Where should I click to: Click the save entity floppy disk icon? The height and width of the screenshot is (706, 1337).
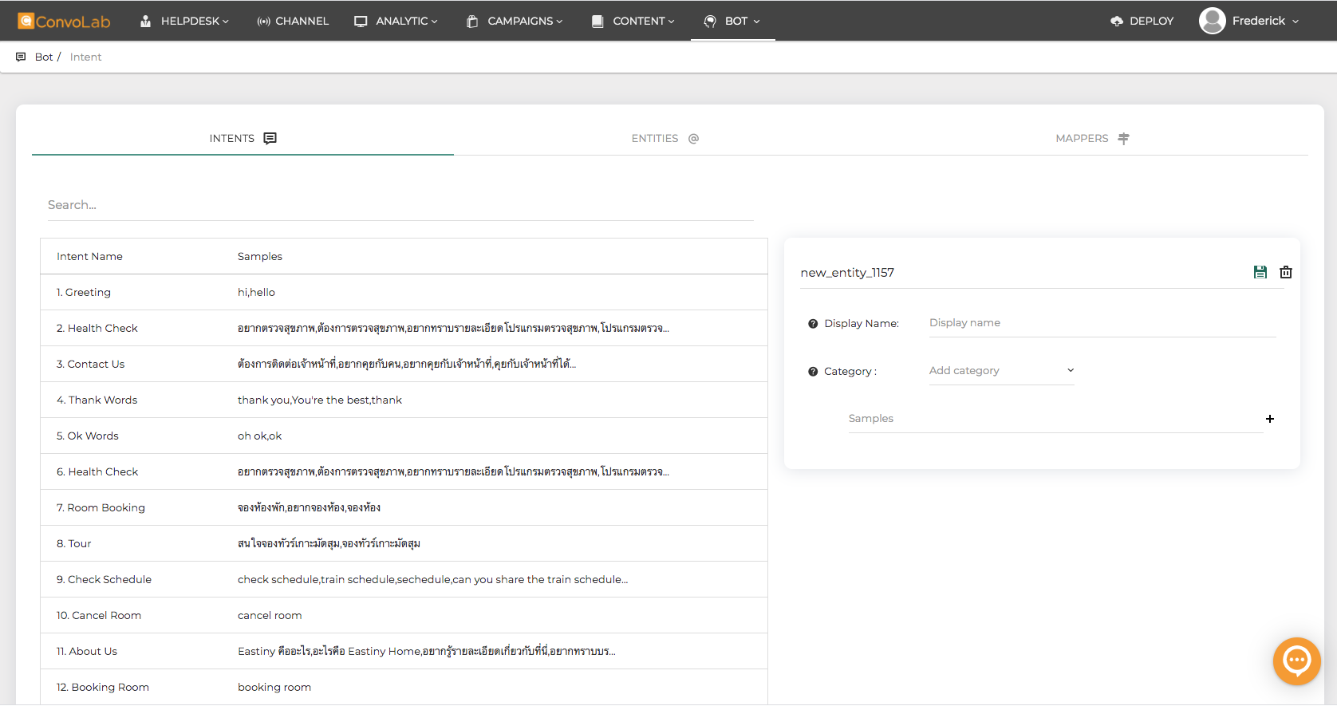(1260, 272)
